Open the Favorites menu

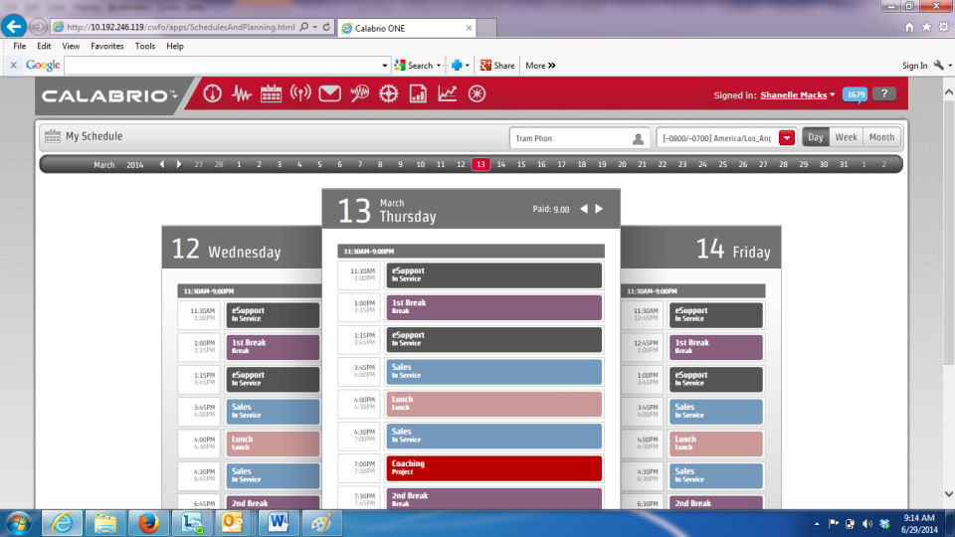[x=107, y=47]
